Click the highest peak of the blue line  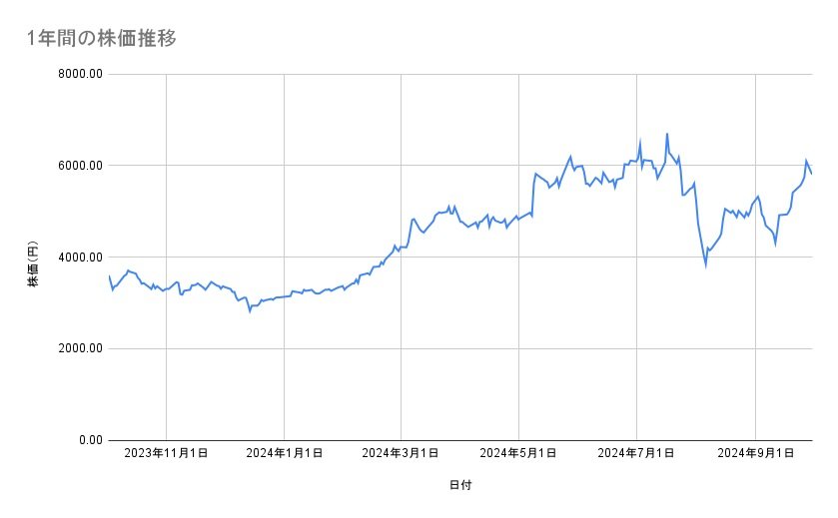tap(666, 134)
